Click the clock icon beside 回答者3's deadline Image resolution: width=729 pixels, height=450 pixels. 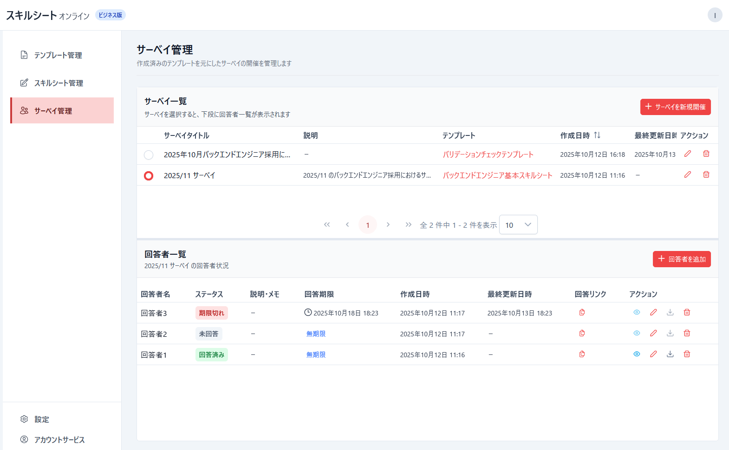[x=308, y=312]
